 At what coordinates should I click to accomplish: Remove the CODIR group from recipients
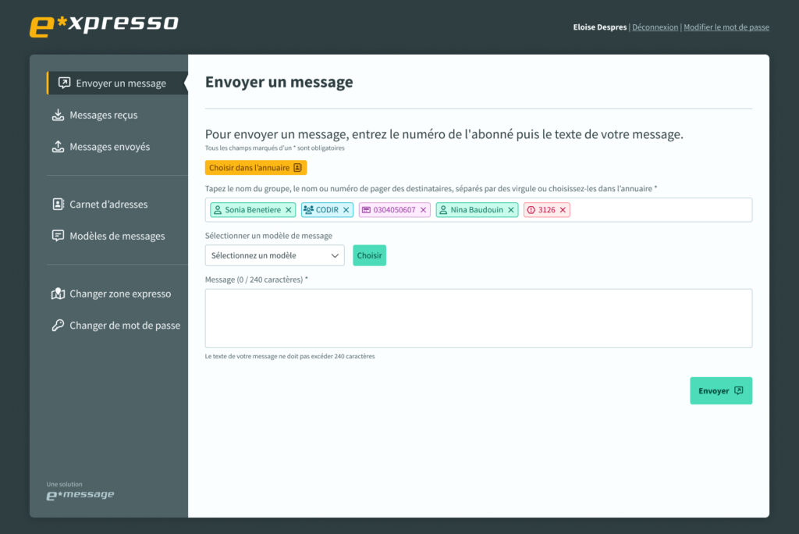coord(346,209)
